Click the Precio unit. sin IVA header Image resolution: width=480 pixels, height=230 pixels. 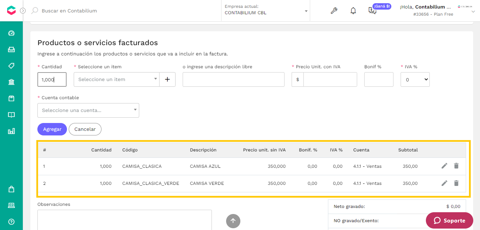(264, 150)
